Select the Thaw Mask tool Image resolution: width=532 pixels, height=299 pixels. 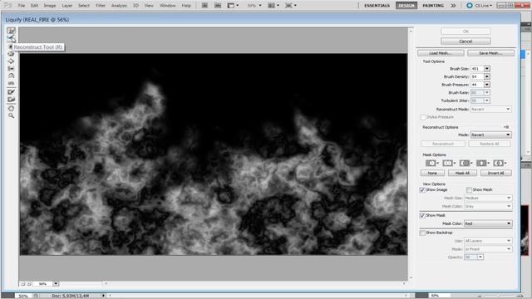[x=11, y=100]
